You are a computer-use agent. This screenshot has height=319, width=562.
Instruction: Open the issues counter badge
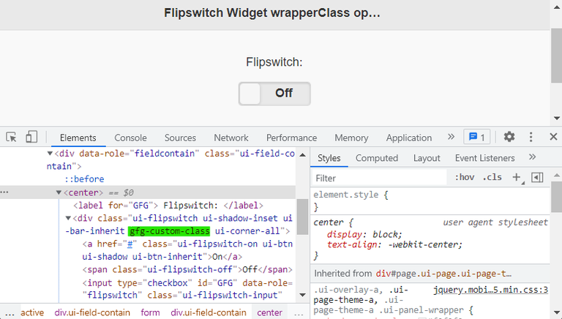tap(476, 137)
